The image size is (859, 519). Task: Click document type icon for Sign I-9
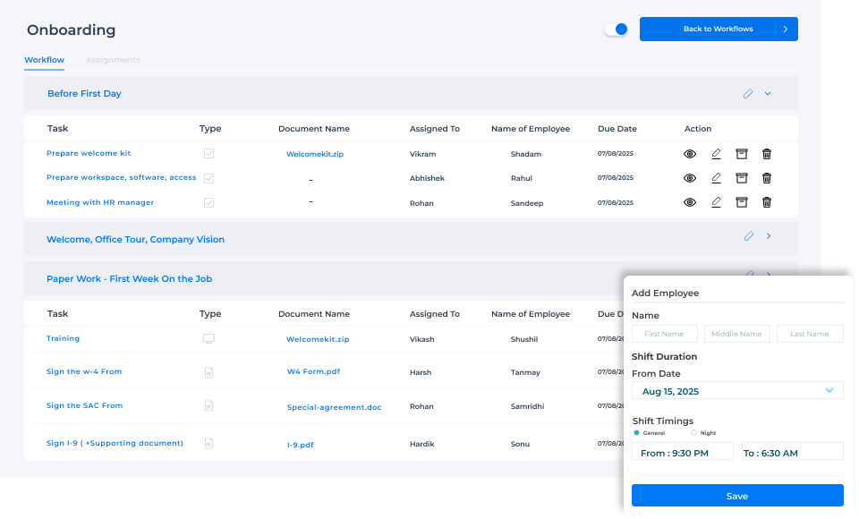[x=208, y=443]
